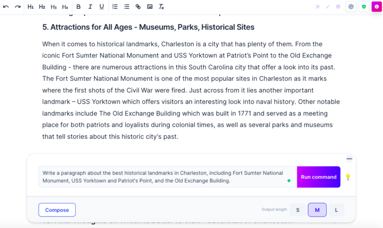383x228 pixels.
Task: Click the yellow lightbulb ideas icon
Action: (x=348, y=177)
